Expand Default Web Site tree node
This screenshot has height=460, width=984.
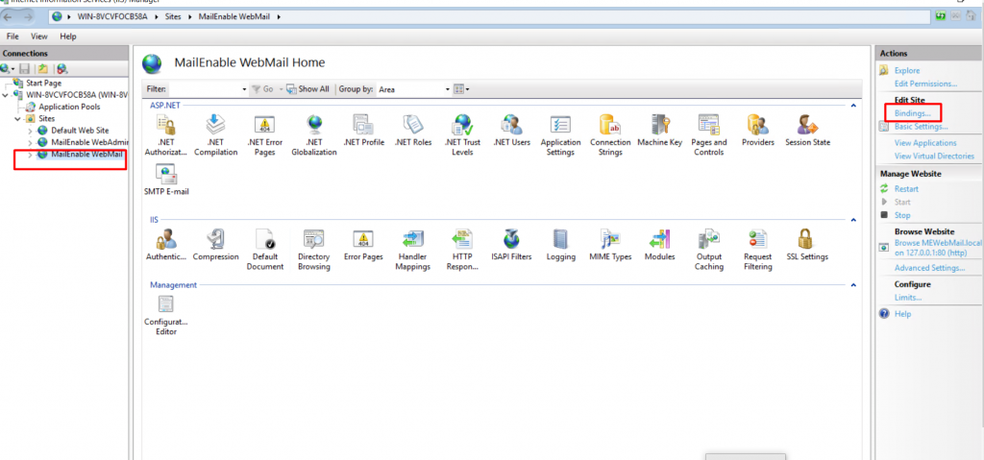coord(30,131)
